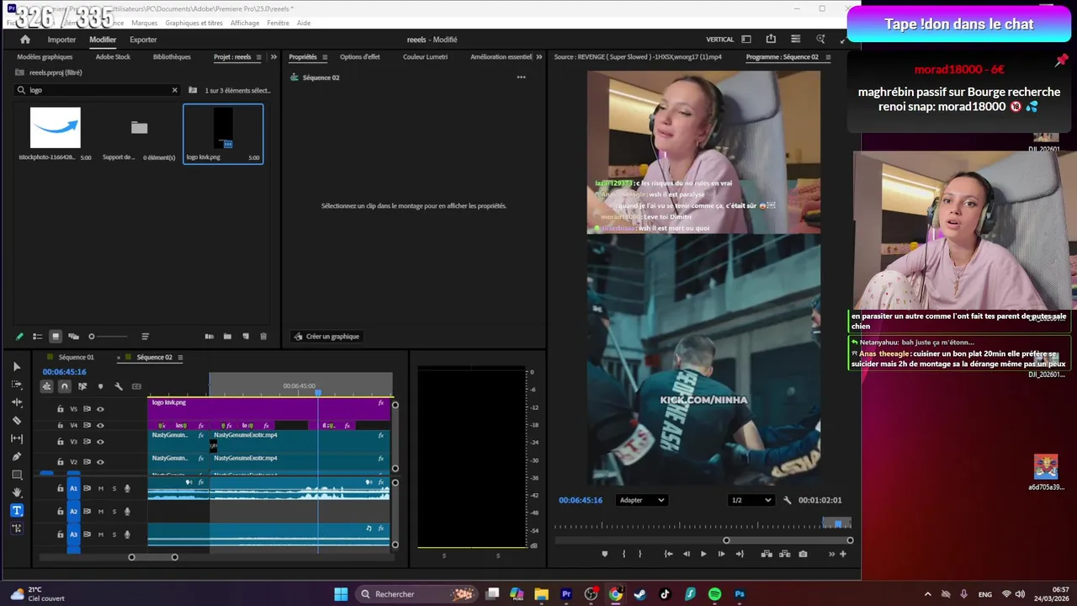Open Options d'effet tab

(360, 57)
